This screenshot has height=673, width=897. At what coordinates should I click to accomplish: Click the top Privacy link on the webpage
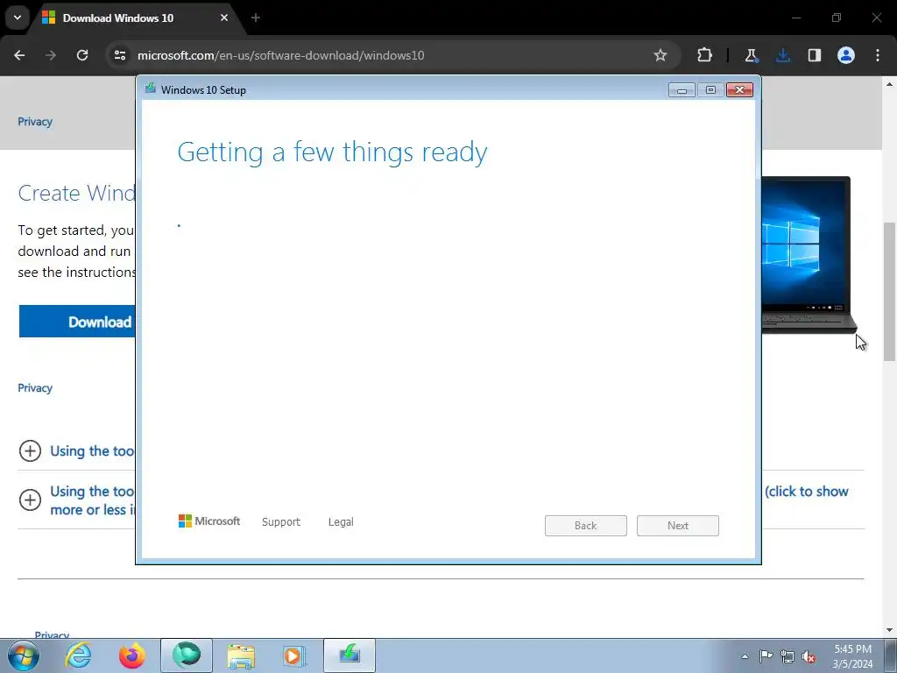pos(35,121)
